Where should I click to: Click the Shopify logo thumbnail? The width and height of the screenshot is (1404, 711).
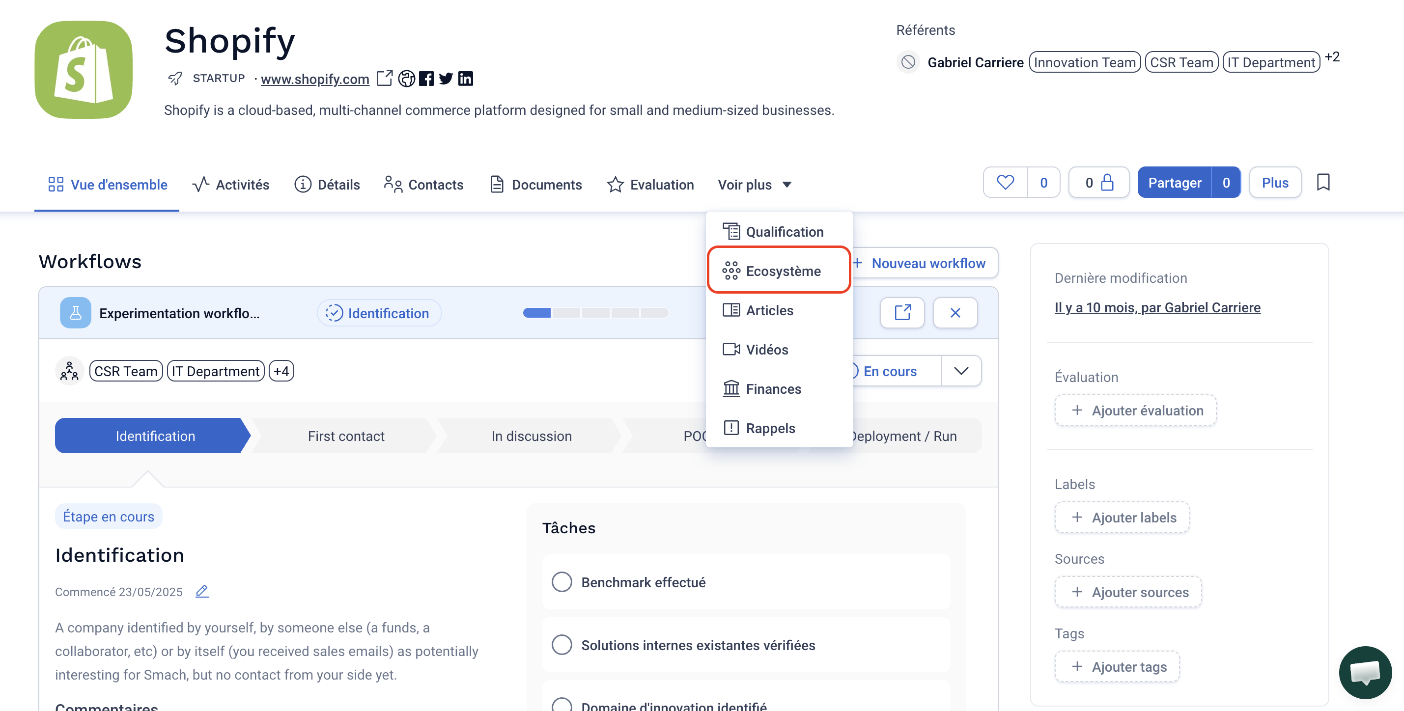84,70
